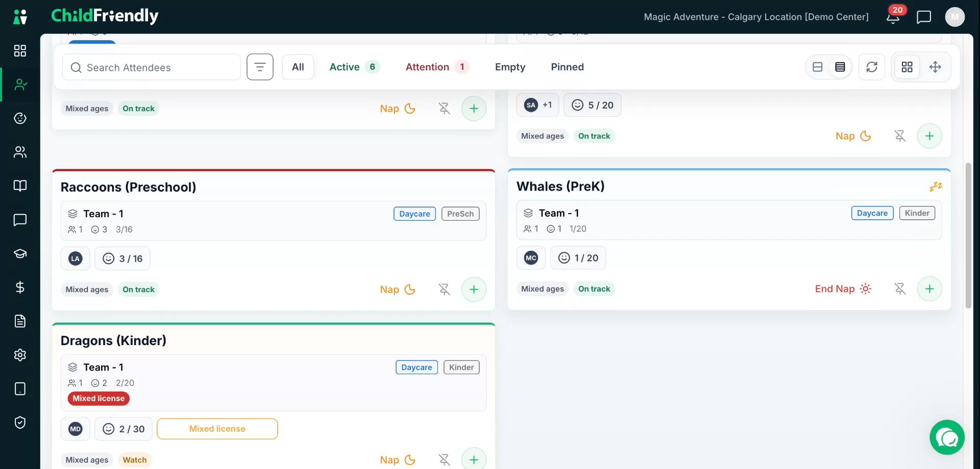The image size is (980, 469).
Task: Switch to compact card view
Action: (x=818, y=67)
